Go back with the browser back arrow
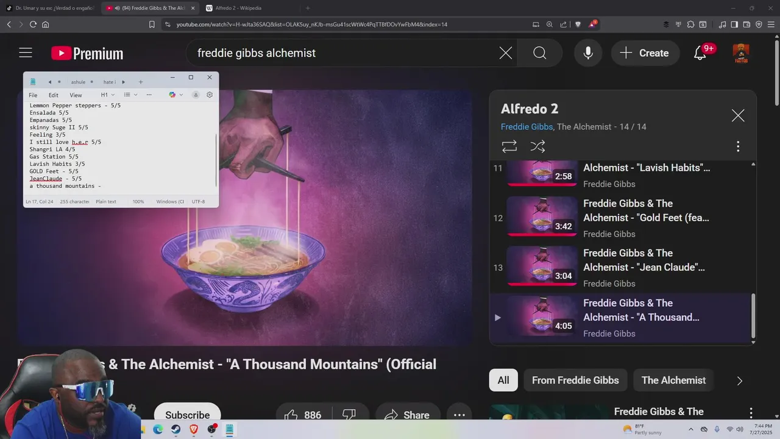 [x=9, y=24]
